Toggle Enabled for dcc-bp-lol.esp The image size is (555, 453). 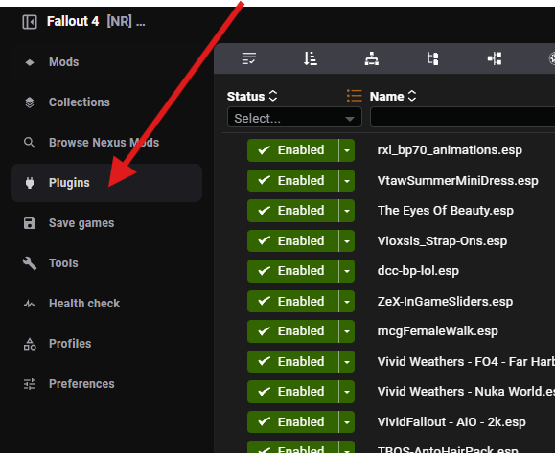pos(292,271)
